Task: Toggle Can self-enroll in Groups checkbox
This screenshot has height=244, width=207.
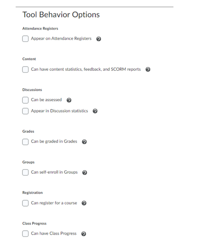Action: [25, 172]
